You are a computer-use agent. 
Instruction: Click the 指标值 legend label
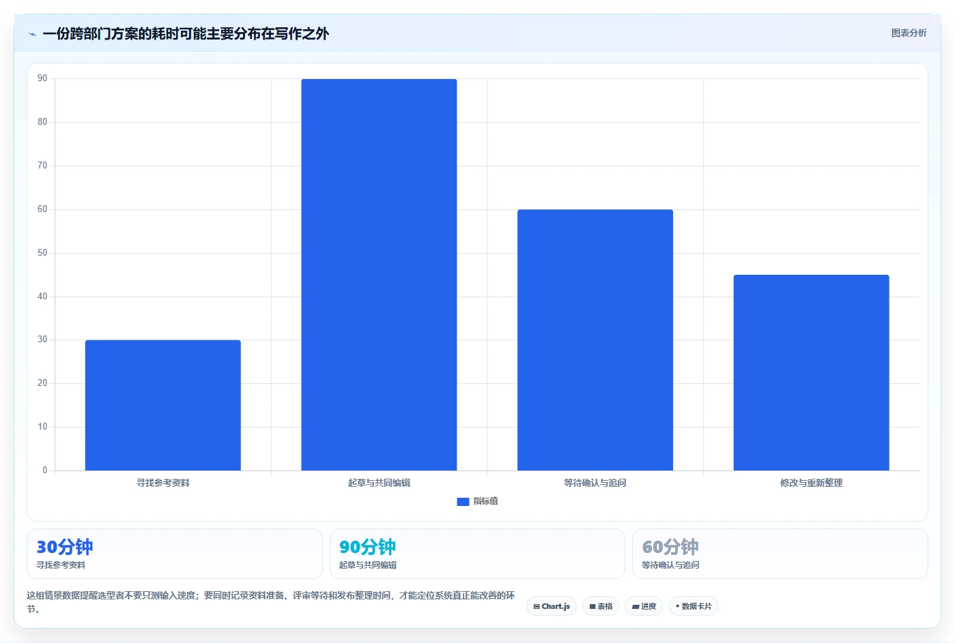pyautogui.click(x=485, y=501)
